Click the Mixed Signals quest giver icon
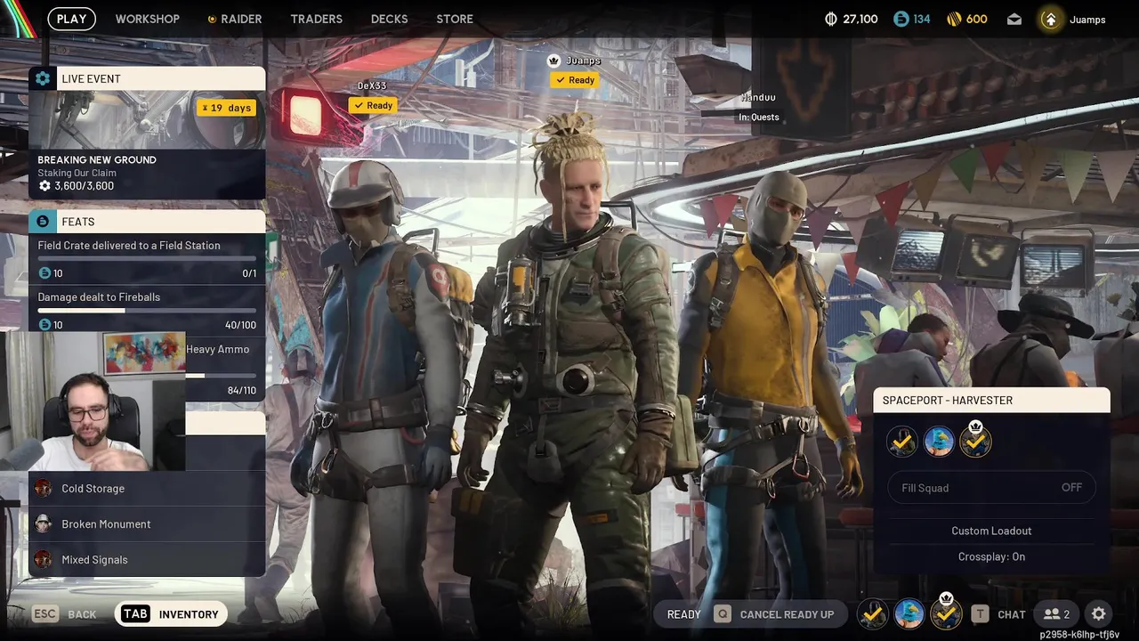The image size is (1139, 641). click(x=43, y=559)
